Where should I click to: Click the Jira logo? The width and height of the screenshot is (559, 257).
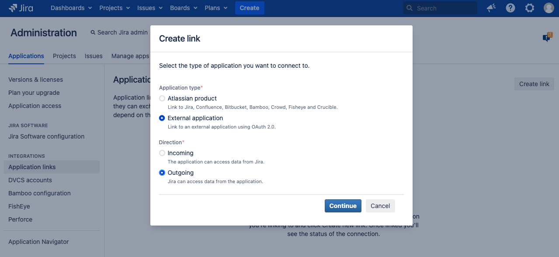[21, 8]
